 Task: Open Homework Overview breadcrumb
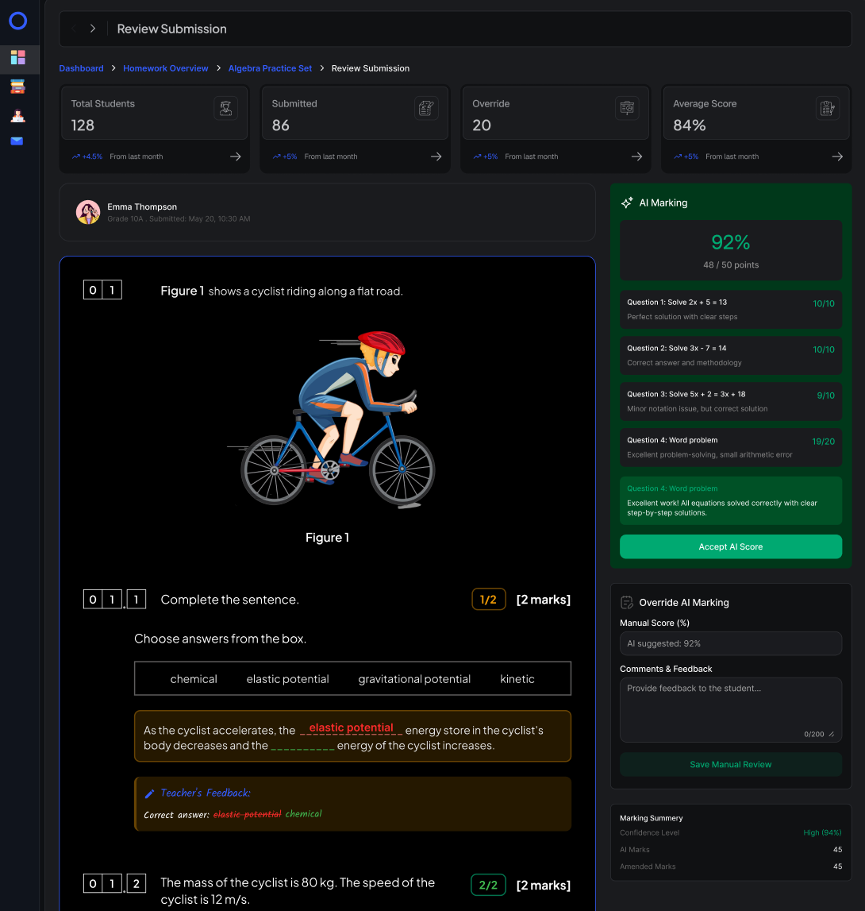pos(165,68)
